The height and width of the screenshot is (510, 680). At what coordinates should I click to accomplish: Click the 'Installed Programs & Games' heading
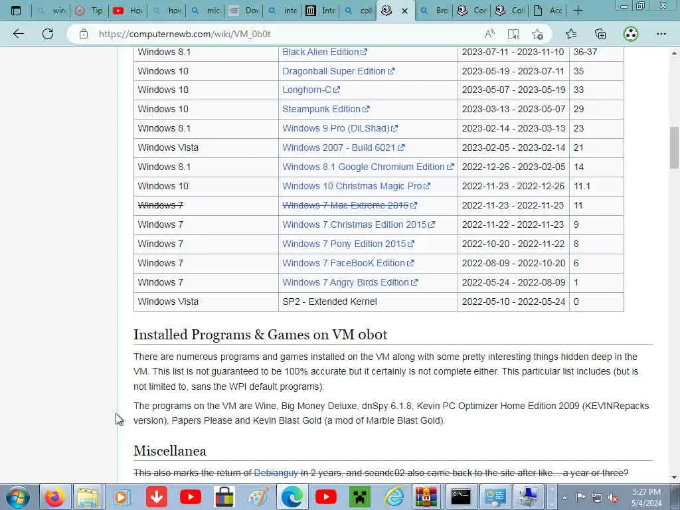260,335
